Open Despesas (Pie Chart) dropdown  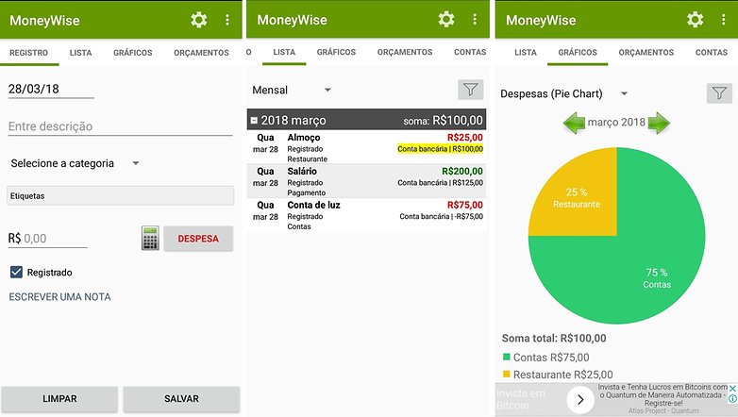[x=563, y=93]
